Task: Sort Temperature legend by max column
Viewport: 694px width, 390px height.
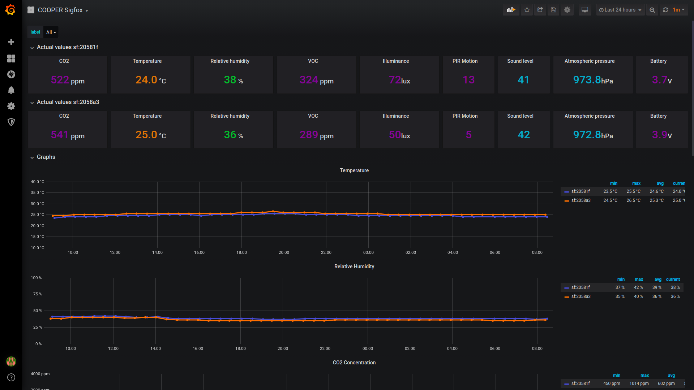Action: point(636,183)
